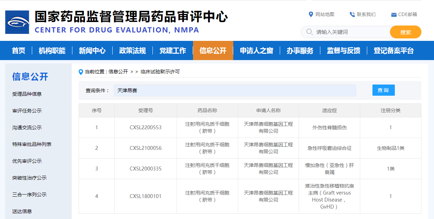Open 审评任务公示 in the sidebar

pyautogui.click(x=27, y=111)
